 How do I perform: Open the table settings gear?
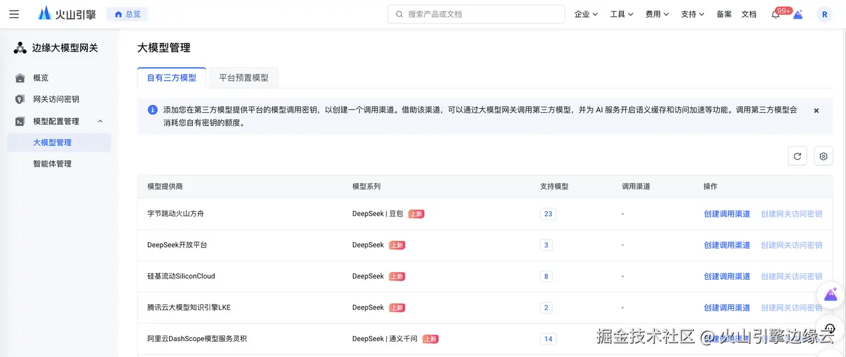point(824,156)
